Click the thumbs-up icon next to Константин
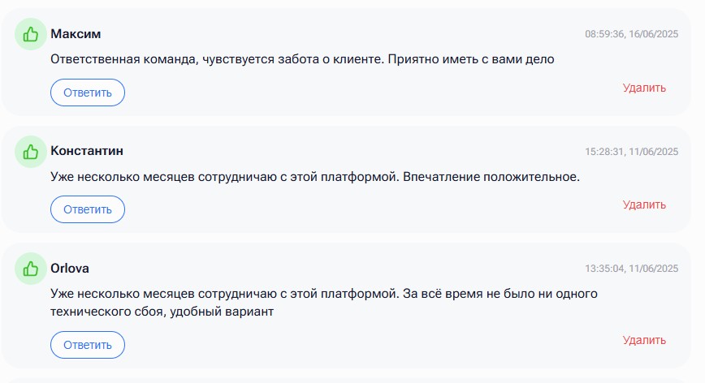 click(31, 152)
